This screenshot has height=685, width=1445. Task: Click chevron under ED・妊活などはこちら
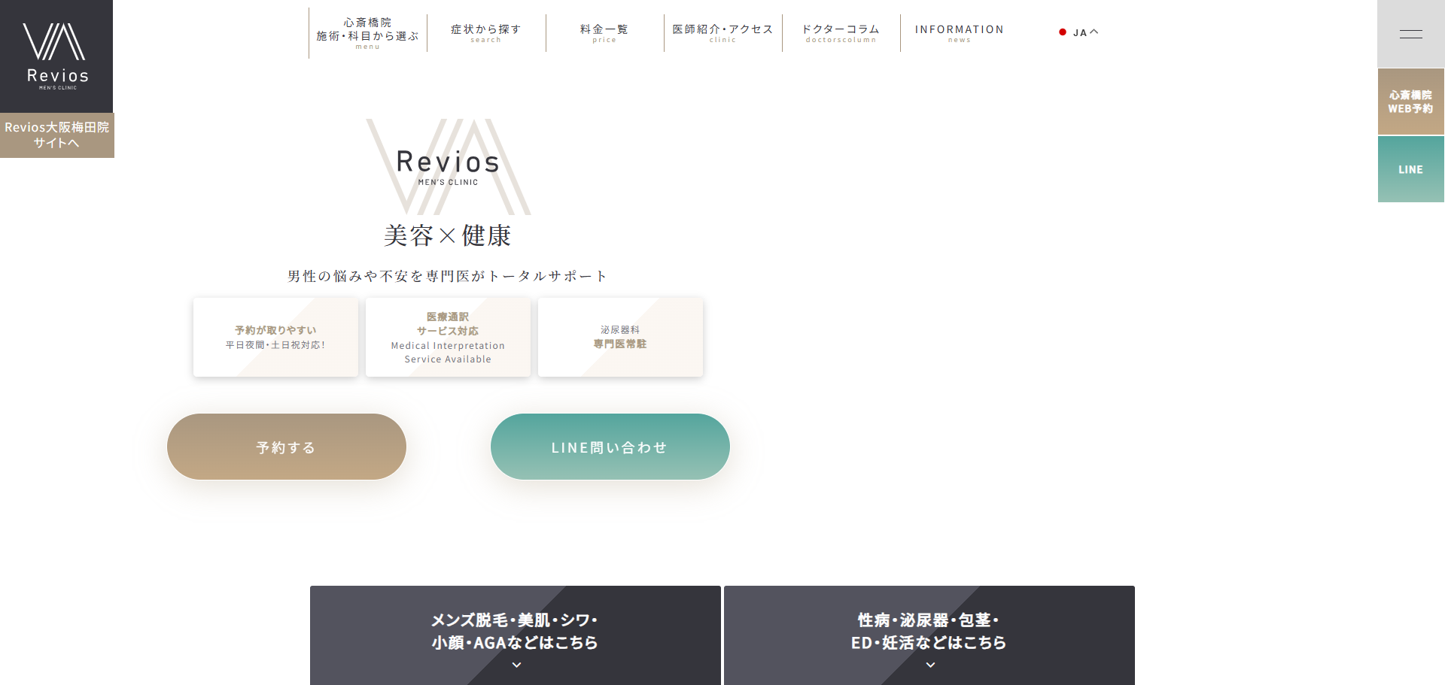pyautogui.click(x=930, y=665)
